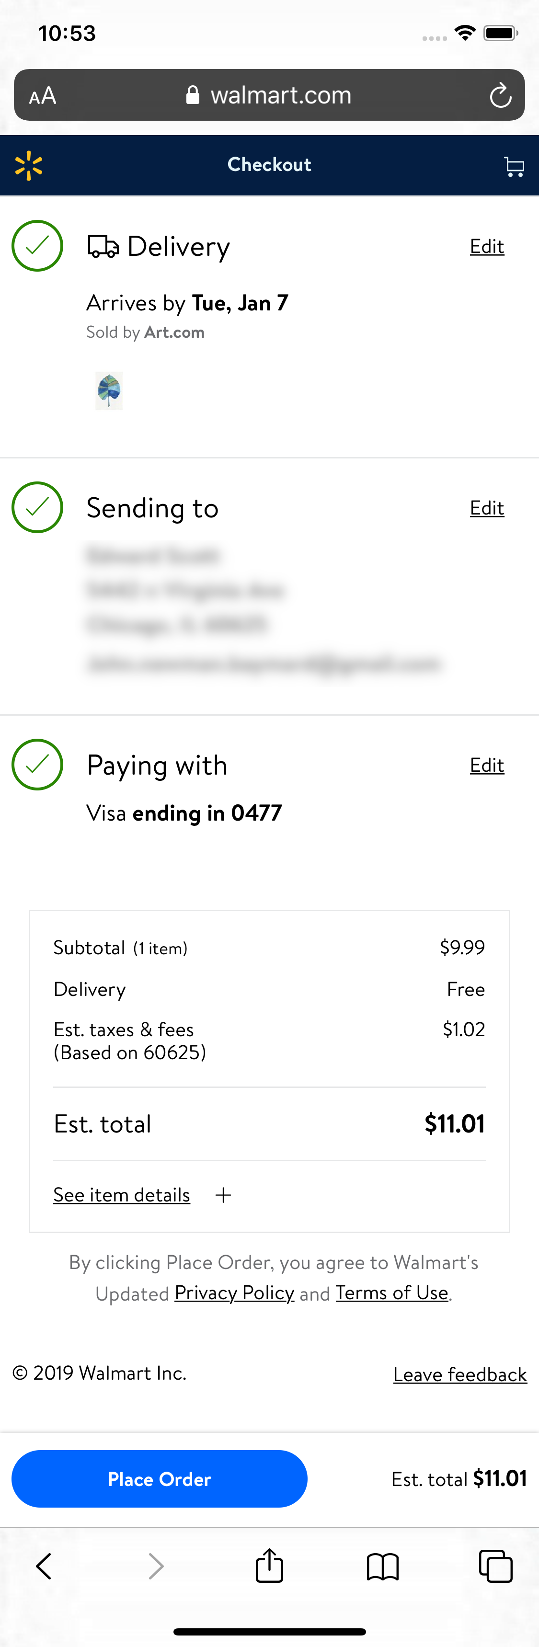
Task: Select the Checkout header title
Action: point(269,164)
